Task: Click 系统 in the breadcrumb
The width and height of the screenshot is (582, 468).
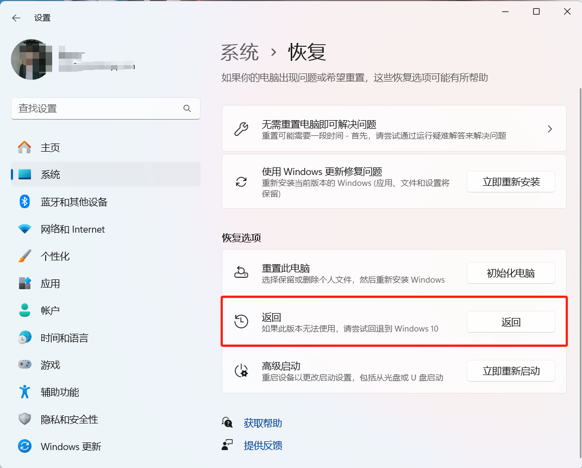Action: click(x=240, y=52)
